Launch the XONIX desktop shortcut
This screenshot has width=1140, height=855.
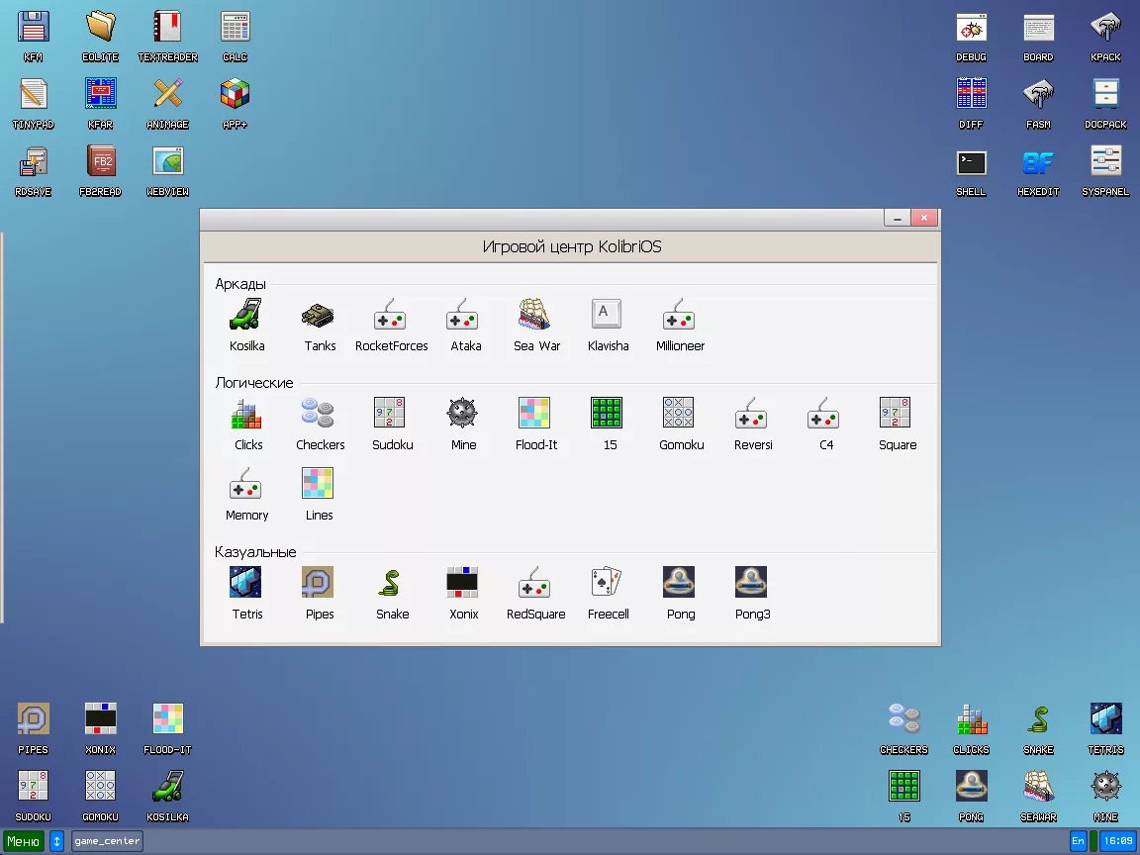100,728
